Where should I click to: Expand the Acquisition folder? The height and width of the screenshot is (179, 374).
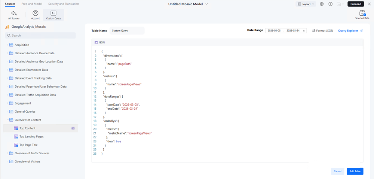click(7, 45)
